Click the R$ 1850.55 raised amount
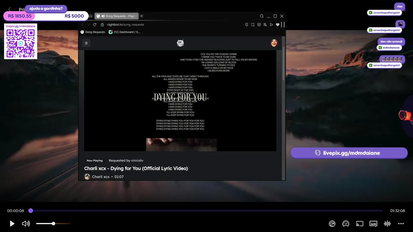The image size is (413, 232). [x=20, y=16]
